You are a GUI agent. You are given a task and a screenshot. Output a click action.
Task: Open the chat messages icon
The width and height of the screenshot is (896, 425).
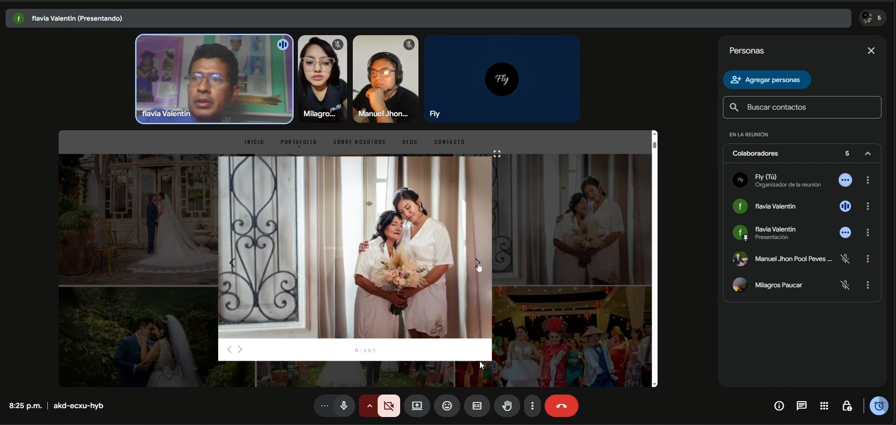[x=802, y=406]
